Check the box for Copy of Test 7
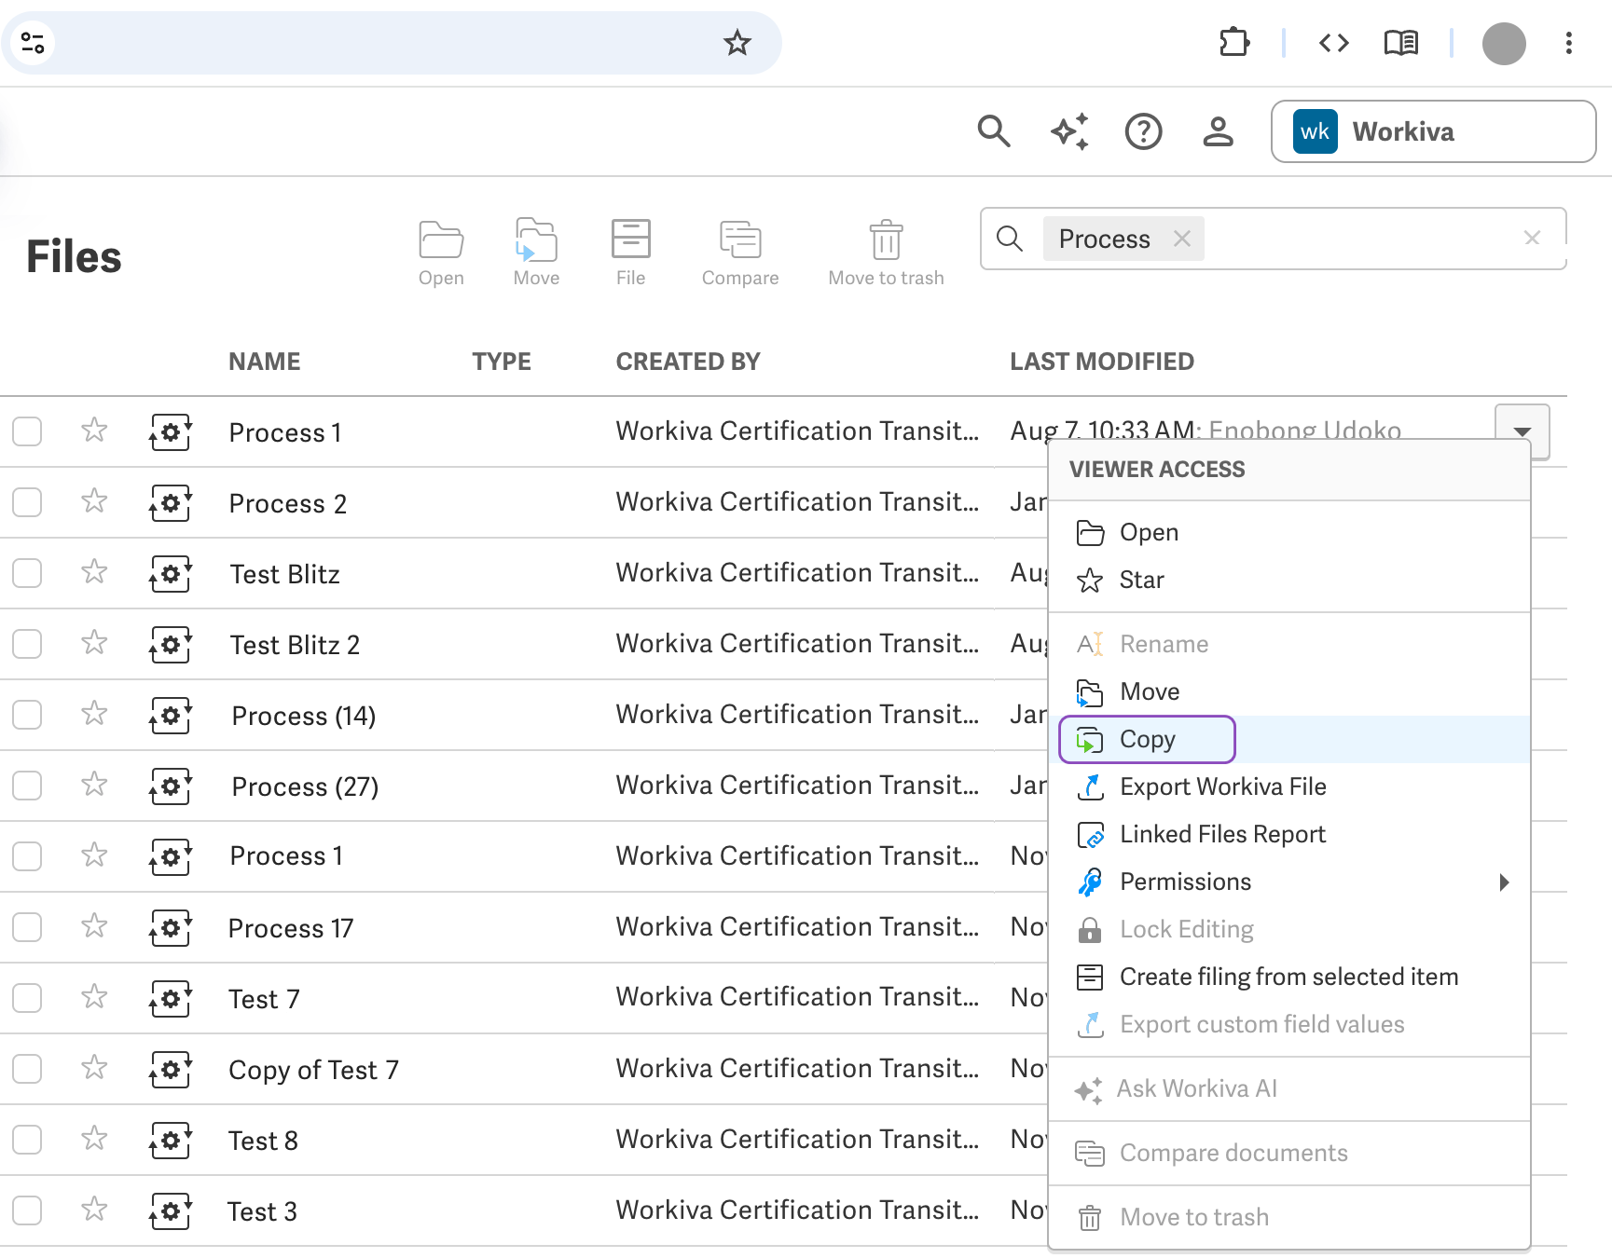The image size is (1612, 1258). coord(27,1069)
